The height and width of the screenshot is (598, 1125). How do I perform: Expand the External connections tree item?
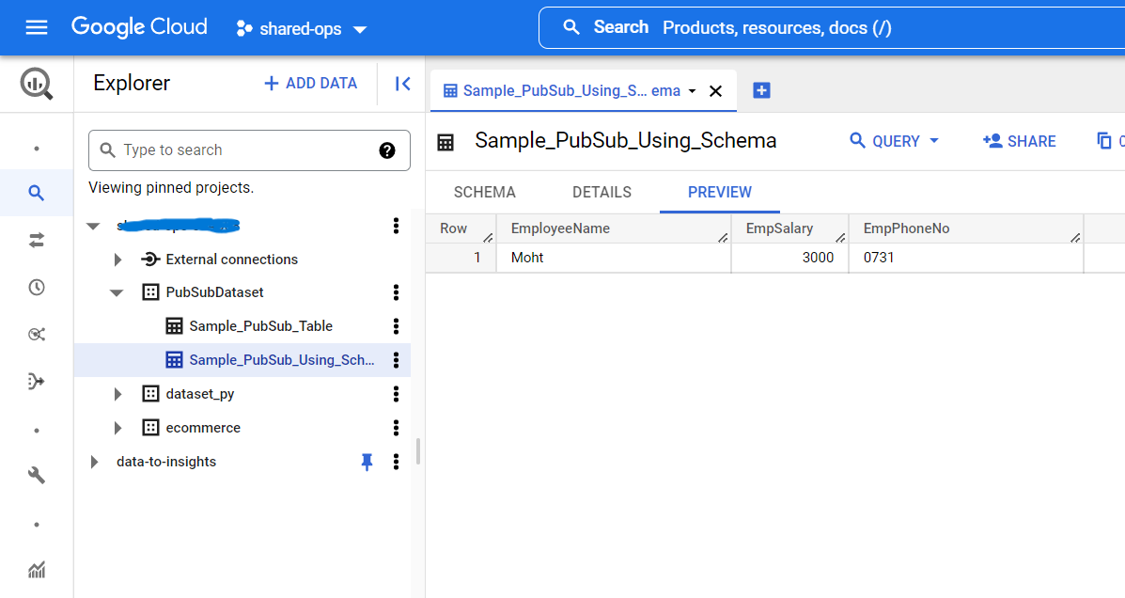tap(117, 259)
